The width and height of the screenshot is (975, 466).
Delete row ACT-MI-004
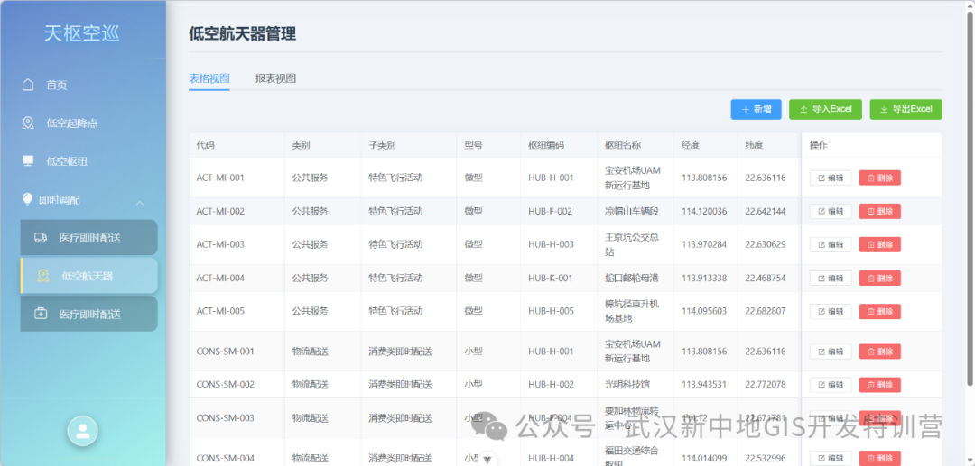click(x=880, y=278)
